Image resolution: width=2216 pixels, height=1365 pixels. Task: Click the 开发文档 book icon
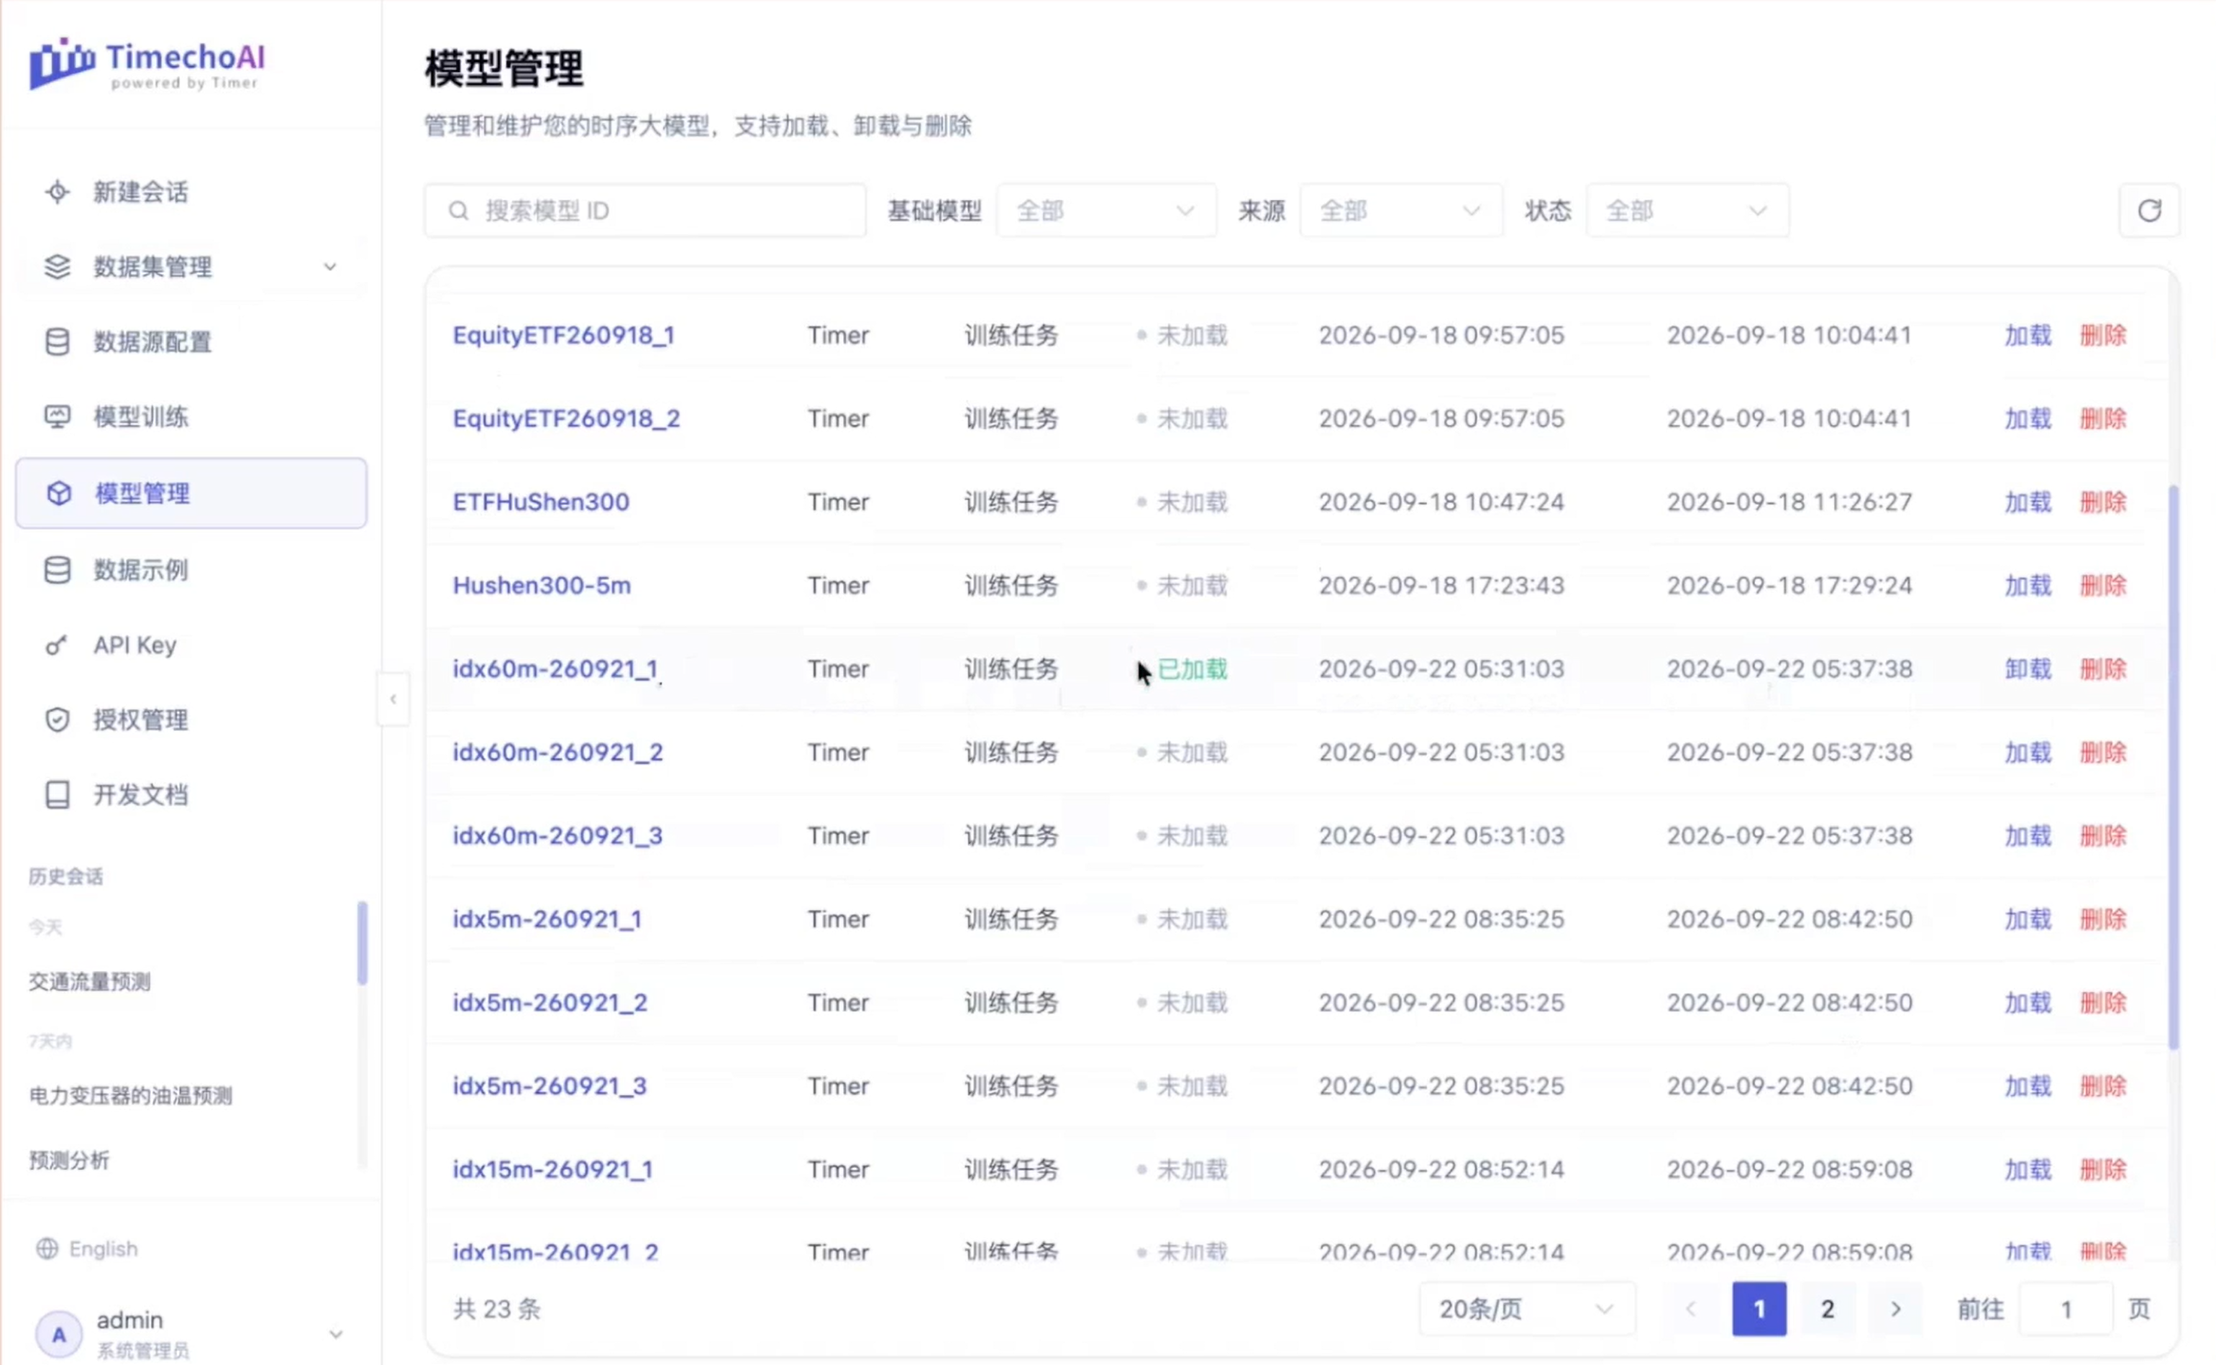58,795
